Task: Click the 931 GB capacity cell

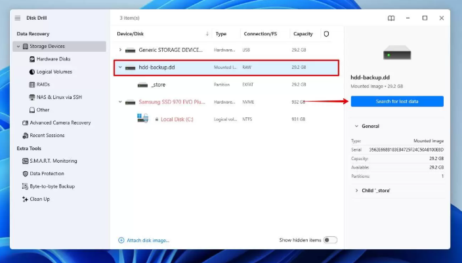Action: click(299, 119)
